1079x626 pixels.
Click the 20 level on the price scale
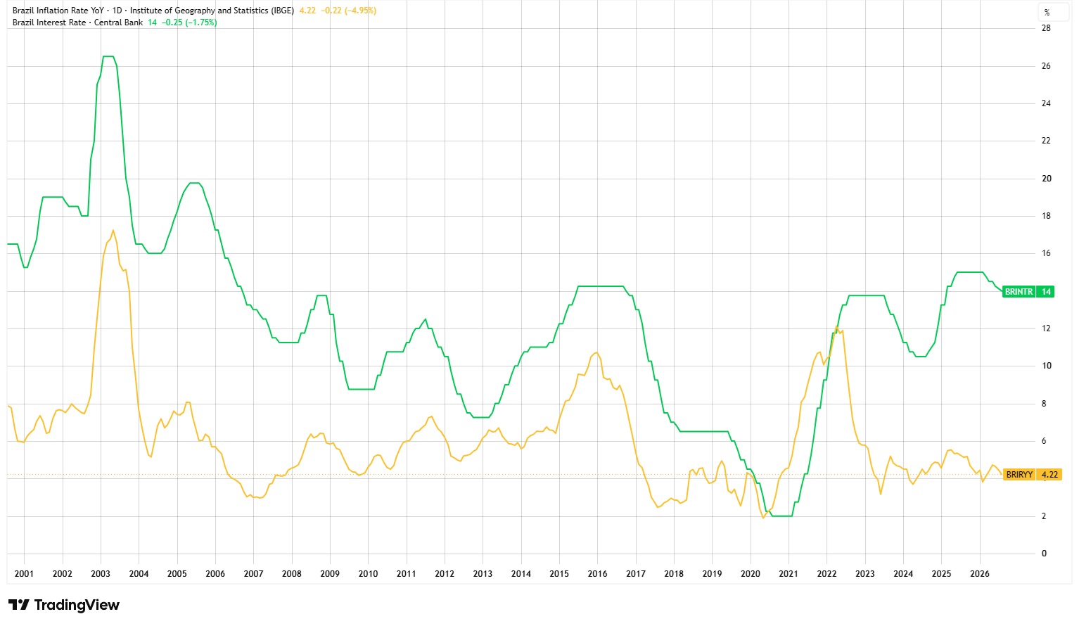tap(1046, 179)
